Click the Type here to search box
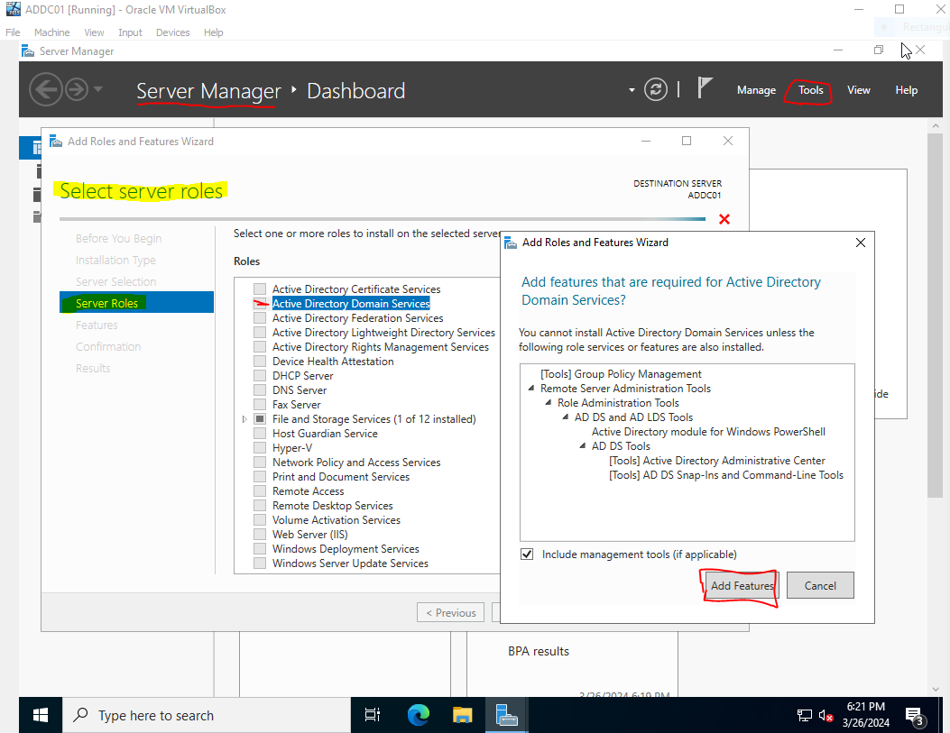 pos(207,715)
